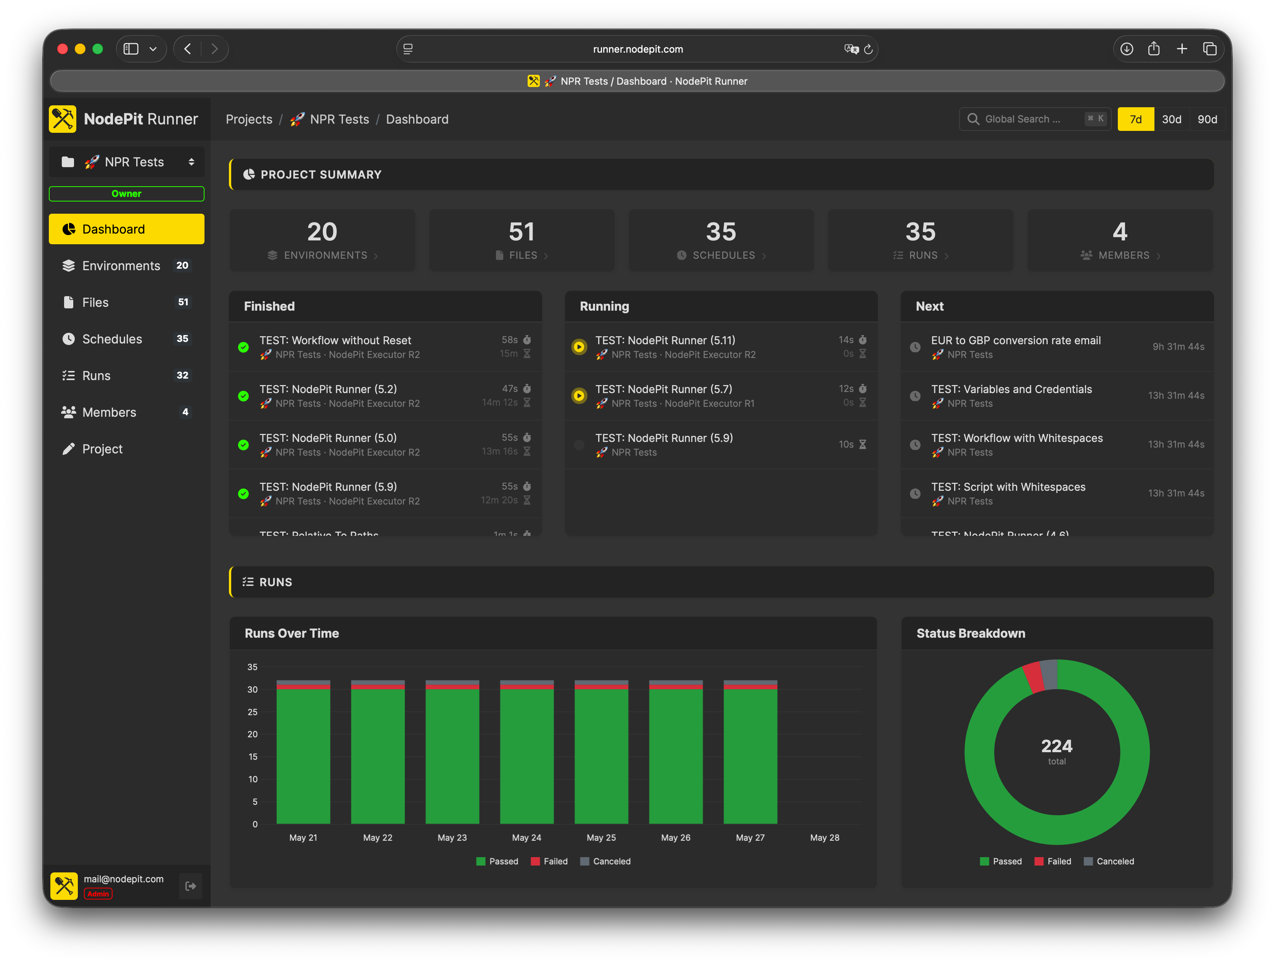Click the Safari sidebar toggle icon
The image size is (1275, 964).
(x=131, y=49)
